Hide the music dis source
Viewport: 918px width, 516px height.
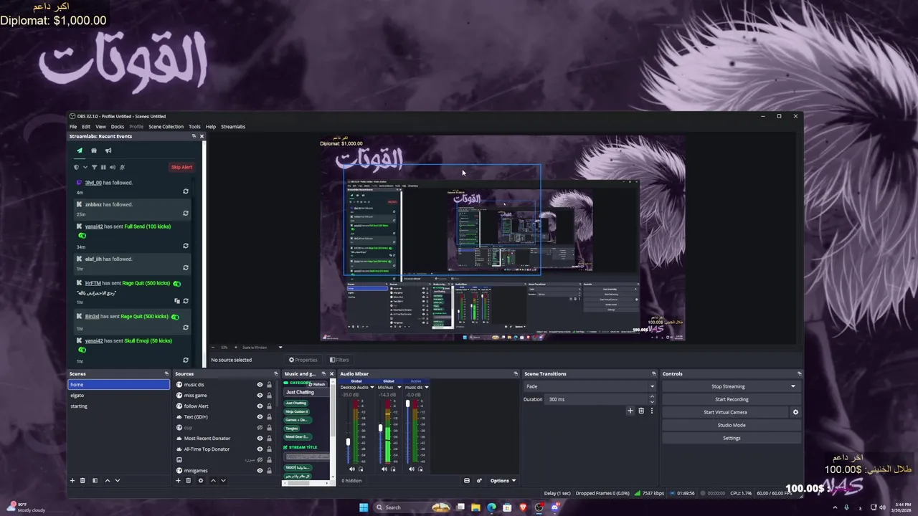[260, 385]
